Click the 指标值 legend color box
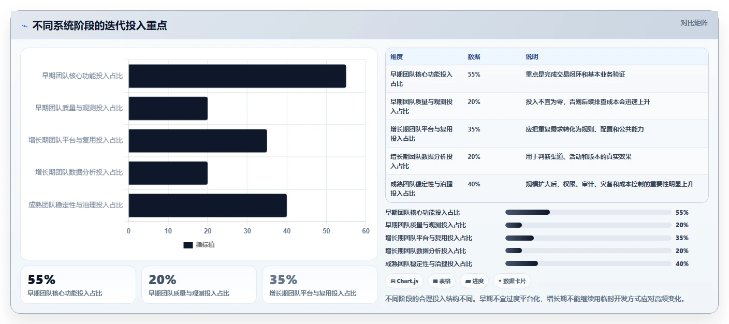729x324 pixels. coord(188,245)
